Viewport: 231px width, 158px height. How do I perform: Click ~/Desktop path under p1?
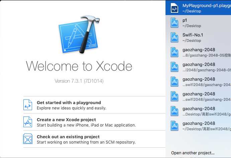[x=192, y=26]
